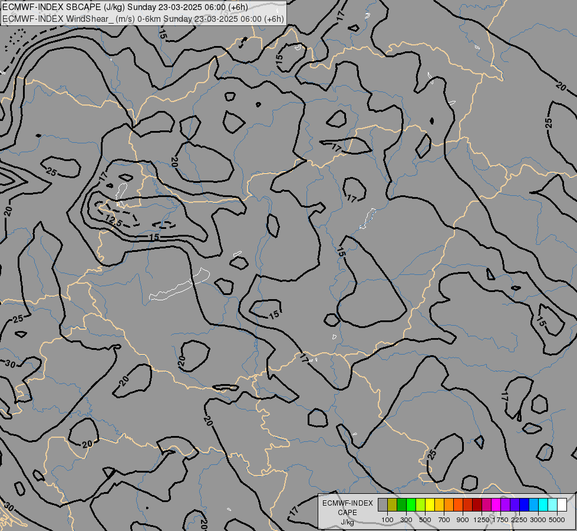Click the 'CAPE' word in legend
The image size is (577, 531).
pos(347,513)
